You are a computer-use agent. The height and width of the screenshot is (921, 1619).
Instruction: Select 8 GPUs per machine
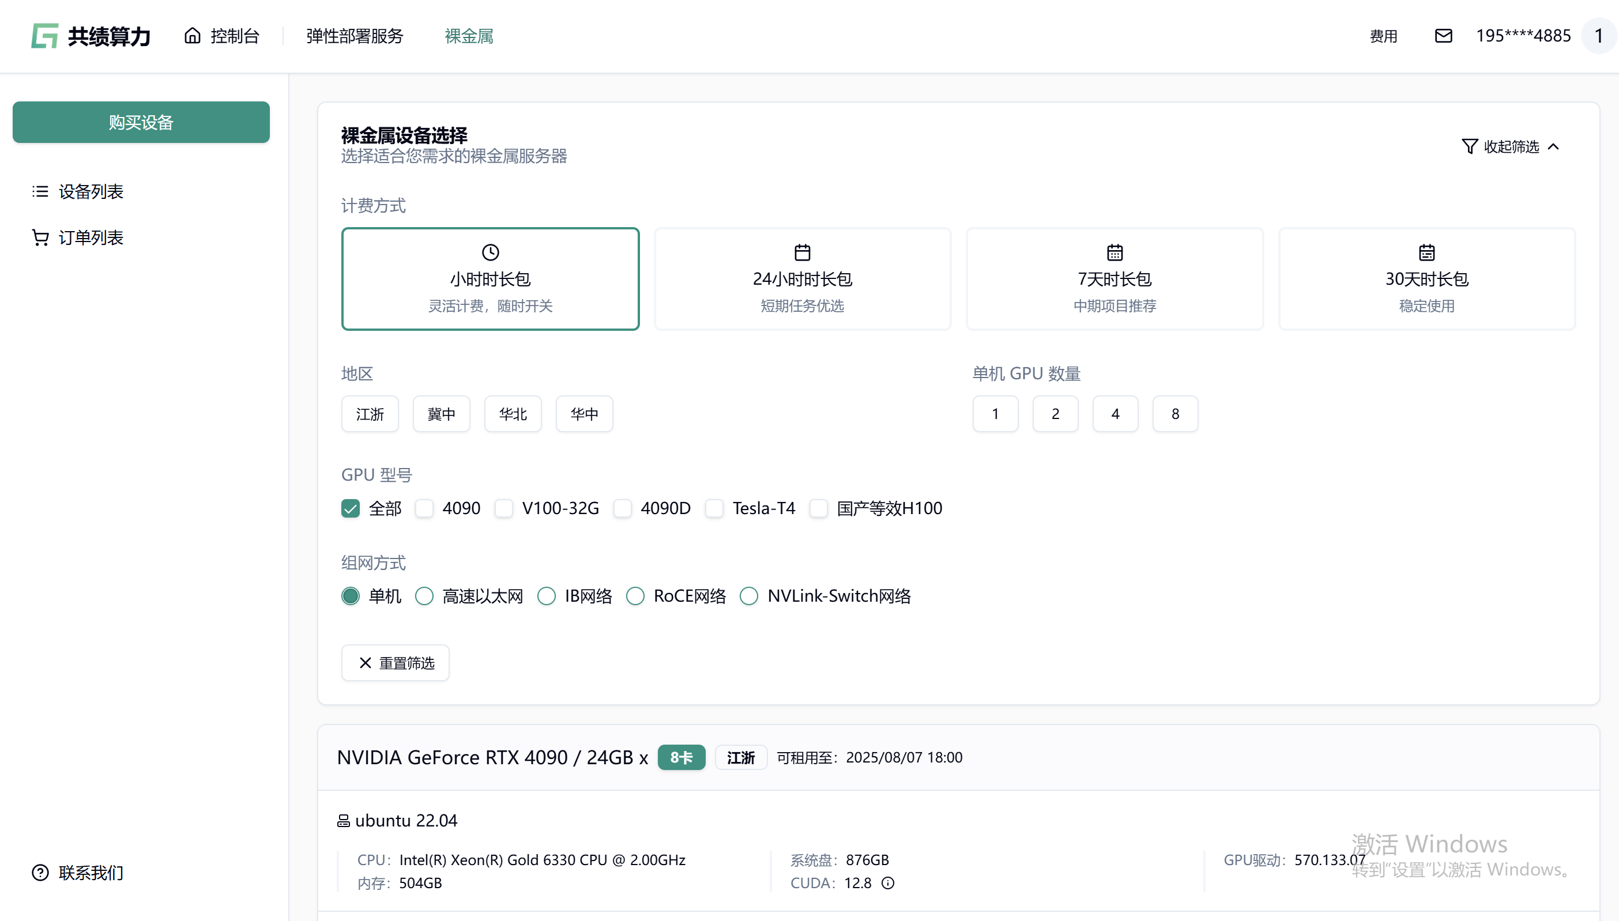1176,414
